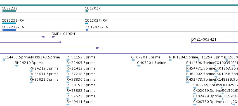Open the CG12027-PA label link
The image size is (238, 106).
click(x=97, y=27)
